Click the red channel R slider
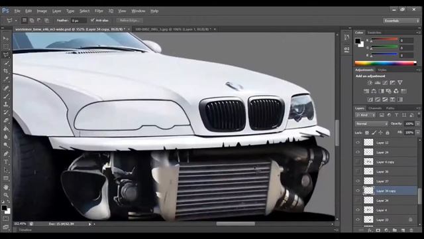Image resolution: width=424 pixels, height=239 pixels. pyautogui.click(x=384, y=40)
